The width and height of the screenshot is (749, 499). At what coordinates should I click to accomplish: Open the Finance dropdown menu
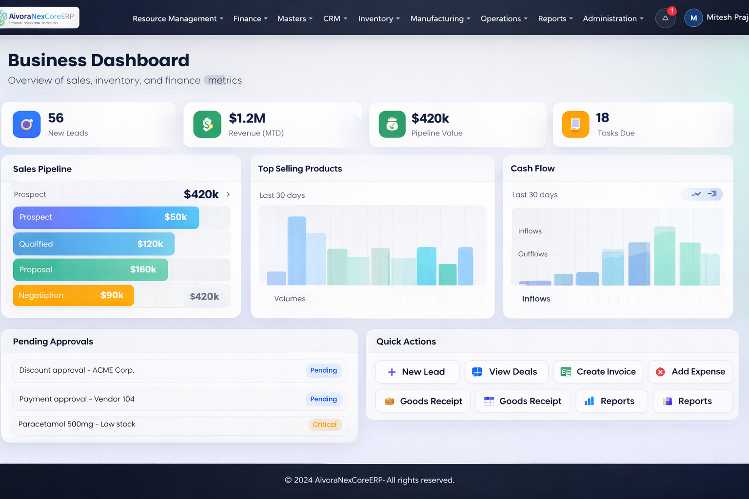[250, 19]
